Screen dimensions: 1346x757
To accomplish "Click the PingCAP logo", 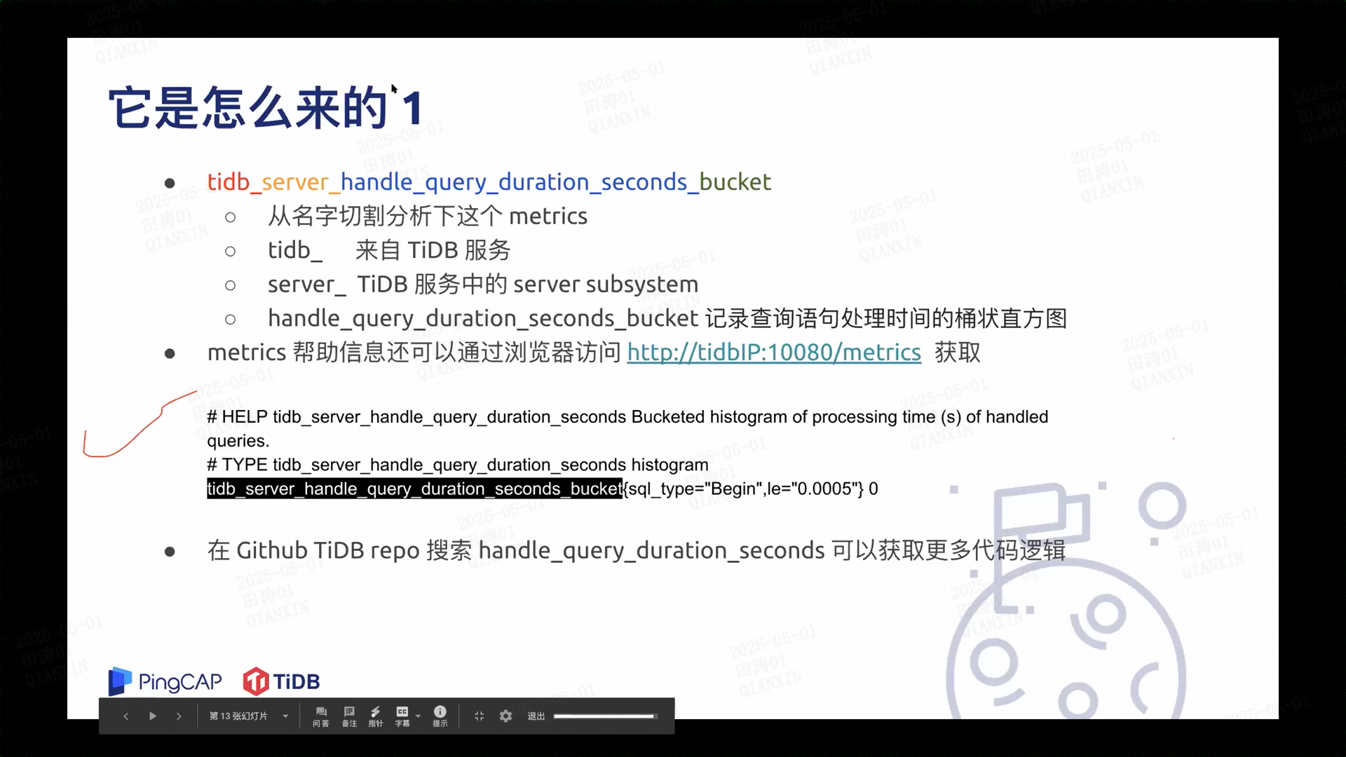I will tap(165, 681).
